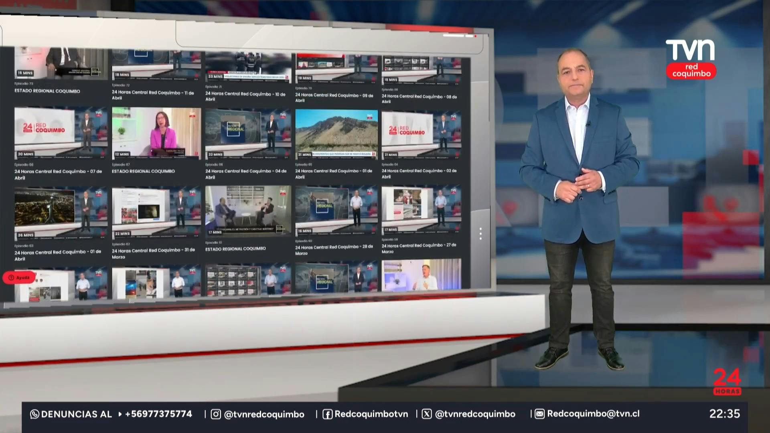Open the 27 de Marzo episode thumbnail
This screenshot has width=770, height=433.
coord(421,209)
